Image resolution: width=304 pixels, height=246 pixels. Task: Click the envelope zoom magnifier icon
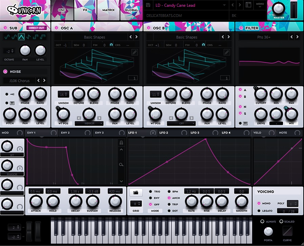coord(121,165)
